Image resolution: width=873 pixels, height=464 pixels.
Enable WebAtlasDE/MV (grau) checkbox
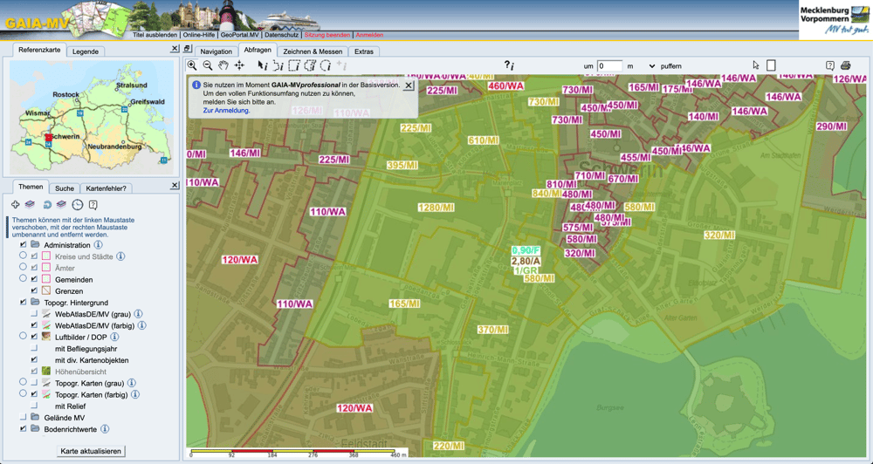(x=35, y=314)
